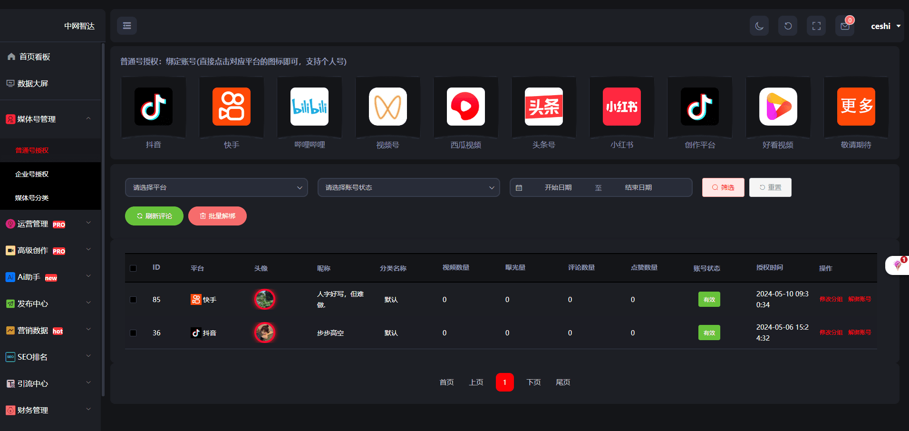Viewport: 909px width, 431px height.
Task: Select the Bilibili platform icon
Action: click(x=309, y=107)
